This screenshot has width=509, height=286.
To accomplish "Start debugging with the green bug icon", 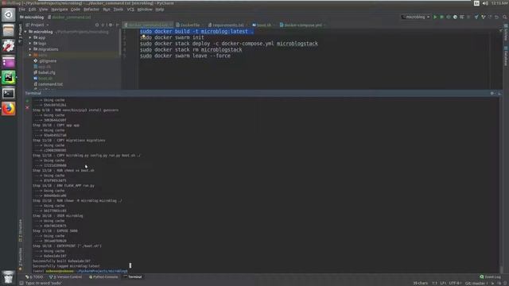I will click(442, 17).
